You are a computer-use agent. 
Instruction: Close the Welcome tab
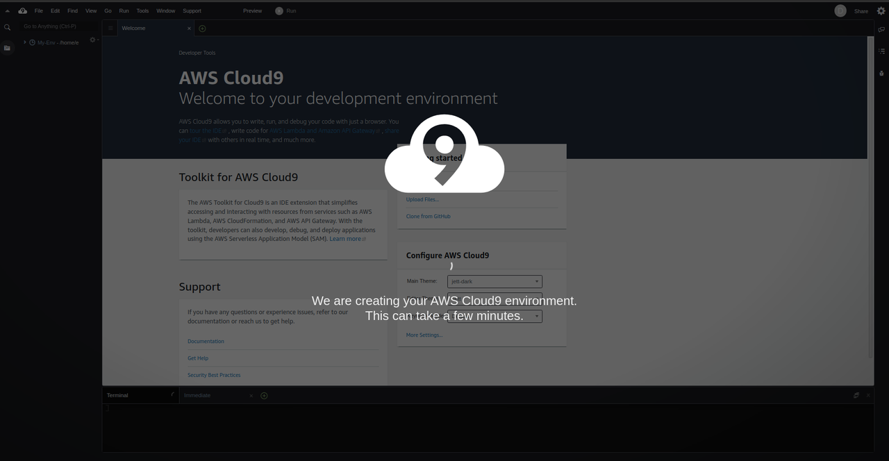tap(189, 28)
